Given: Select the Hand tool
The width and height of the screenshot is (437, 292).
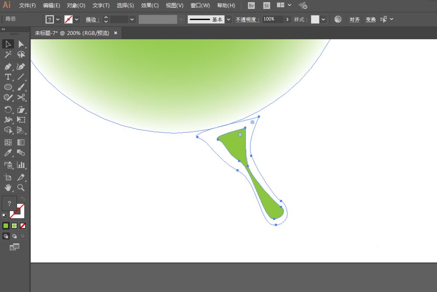Looking at the screenshot, I should [7, 188].
